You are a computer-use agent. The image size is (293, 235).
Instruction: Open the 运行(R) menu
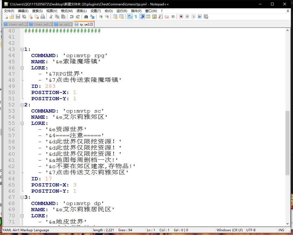click(x=122, y=11)
